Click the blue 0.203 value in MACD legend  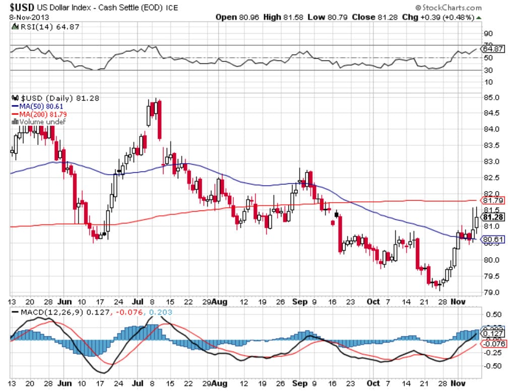coord(161,312)
